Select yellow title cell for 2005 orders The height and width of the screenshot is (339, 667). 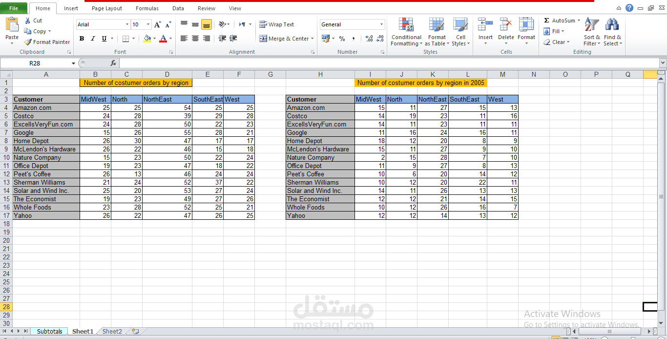coord(421,83)
